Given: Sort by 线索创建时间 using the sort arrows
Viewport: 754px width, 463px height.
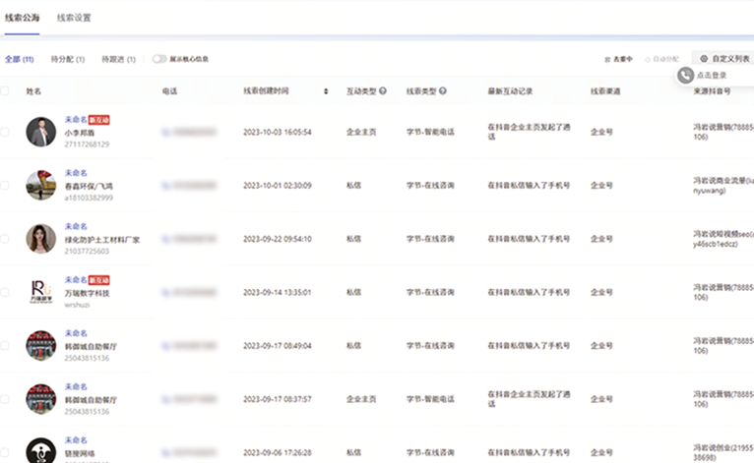Looking at the screenshot, I should coord(326,91).
